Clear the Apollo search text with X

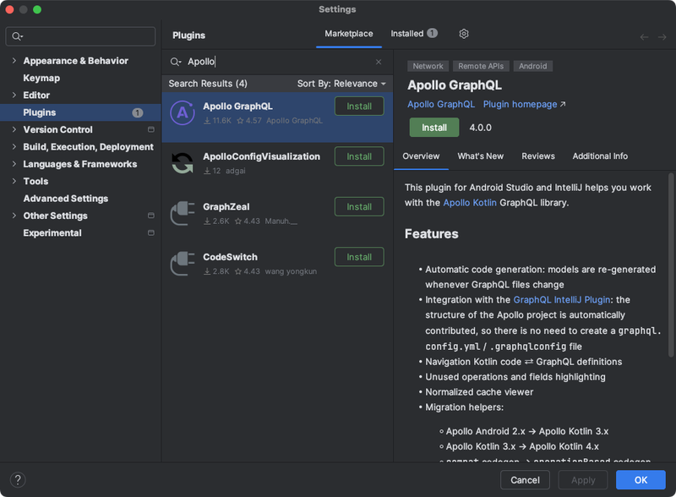[379, 62]
